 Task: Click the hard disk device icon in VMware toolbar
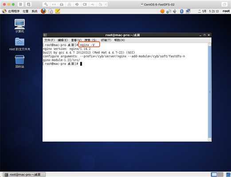pos(62,4)
